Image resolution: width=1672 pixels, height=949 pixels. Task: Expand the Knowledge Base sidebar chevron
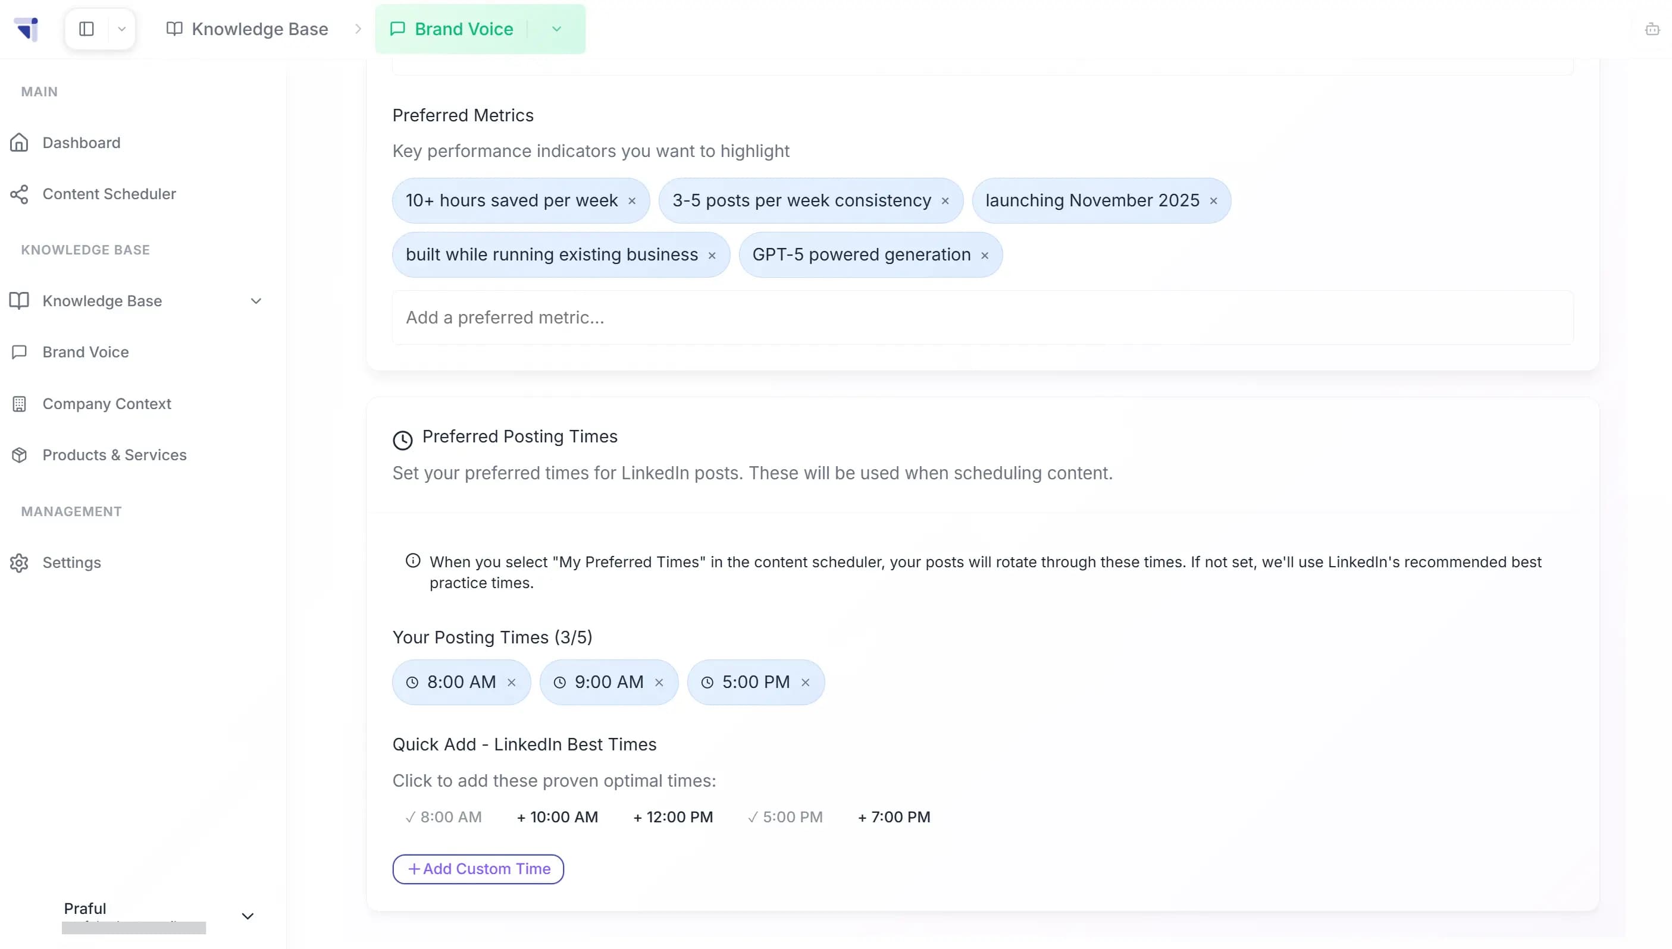click(256, 300)
